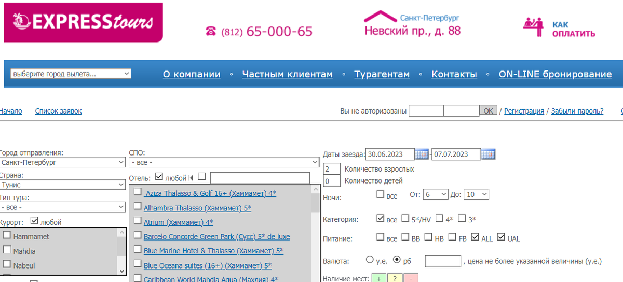
Task: Toggle category все checkbox
Action: [x=381, y=218]
